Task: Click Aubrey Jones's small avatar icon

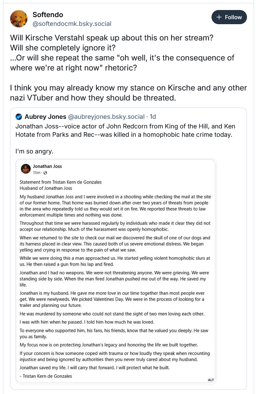Action: (x=19, y=117)
